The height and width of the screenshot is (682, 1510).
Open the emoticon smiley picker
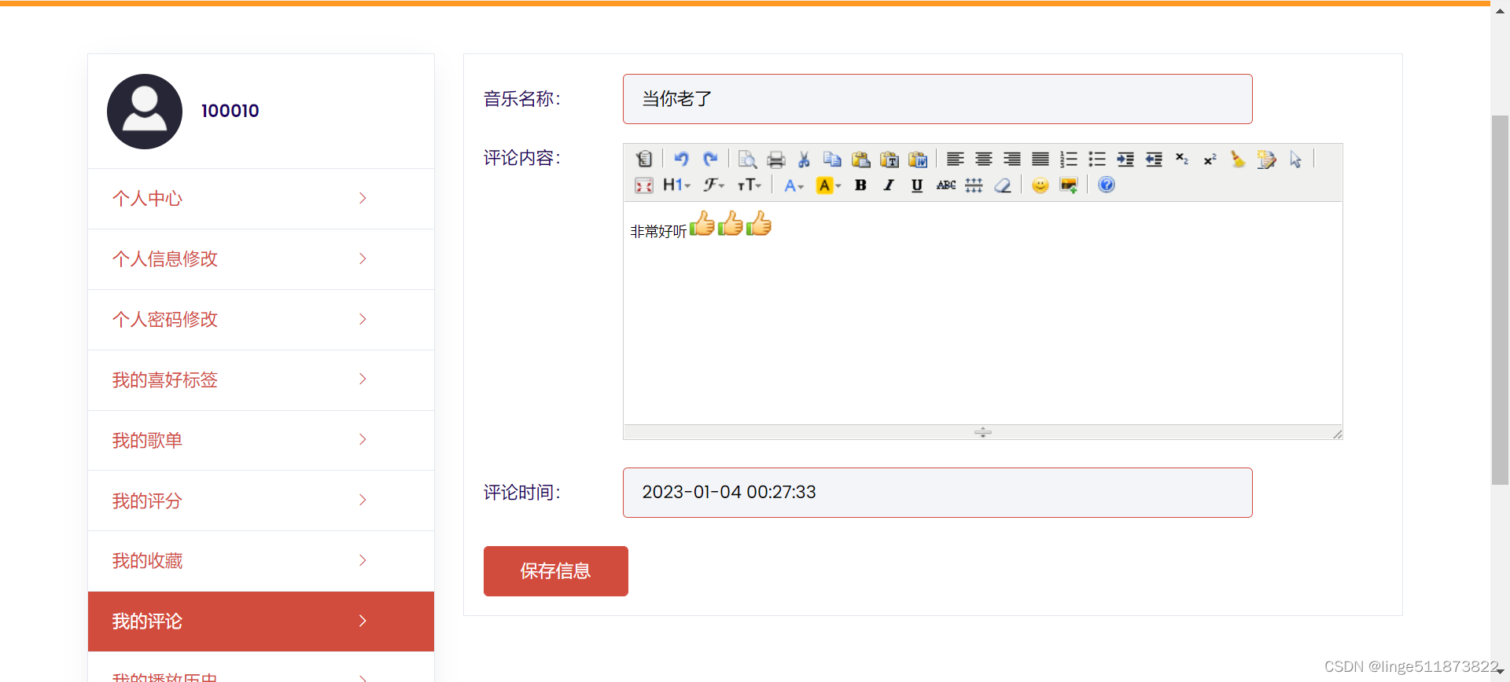coord(1040,185)
